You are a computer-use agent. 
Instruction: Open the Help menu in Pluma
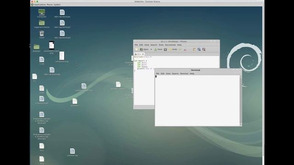(x=179, y=45)
